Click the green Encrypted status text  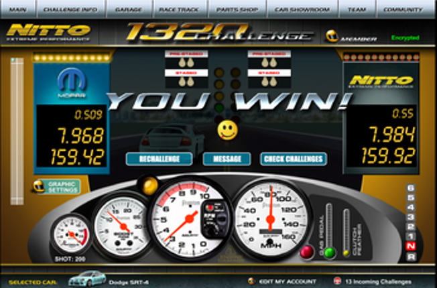[405, 38]
